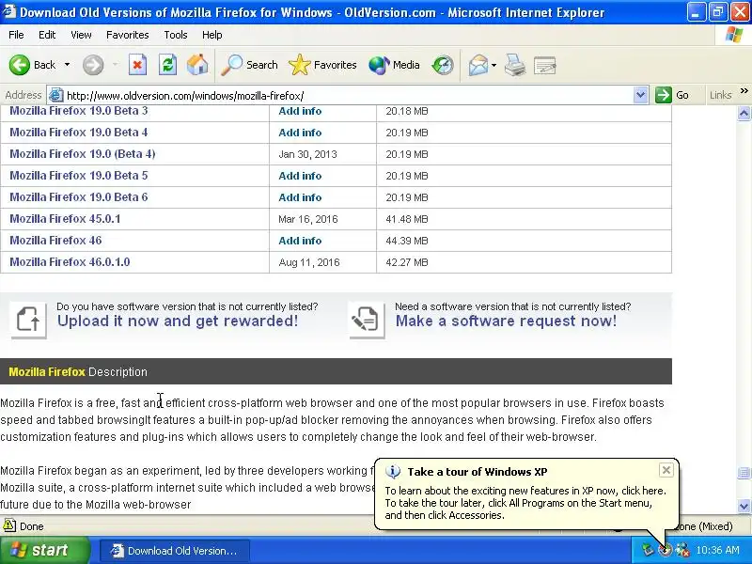The width and height of the screenshot is (752, 564).
Task: Click in the Address URL field
Action: [349, 96]
